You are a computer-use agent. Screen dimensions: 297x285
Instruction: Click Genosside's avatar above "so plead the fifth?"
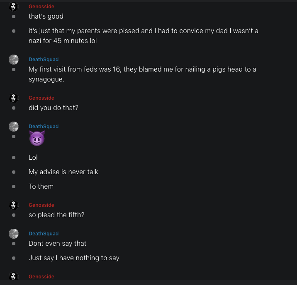pos(14,205)
